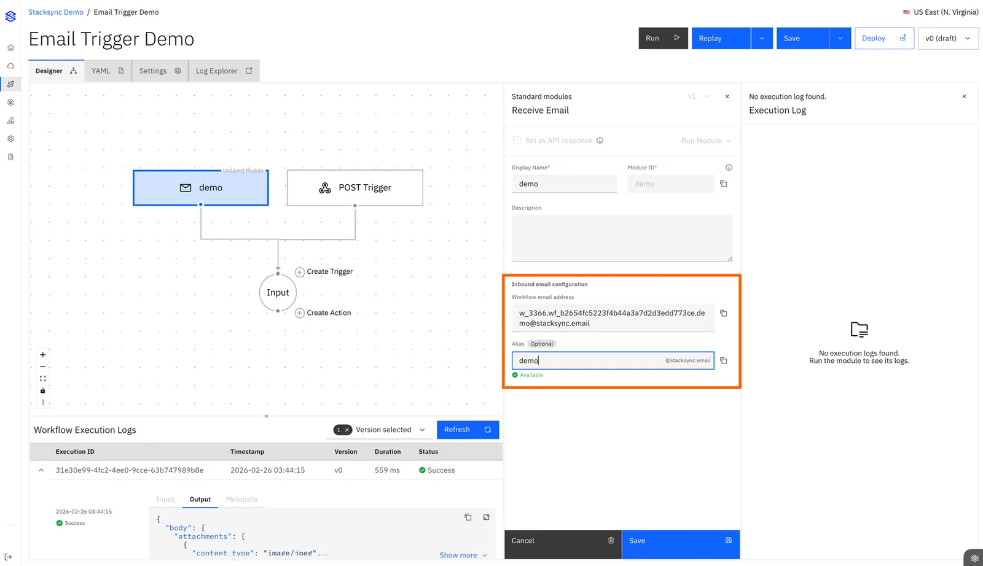
Task: Close the Execution Log panel
Action: (x=964, y=96)
